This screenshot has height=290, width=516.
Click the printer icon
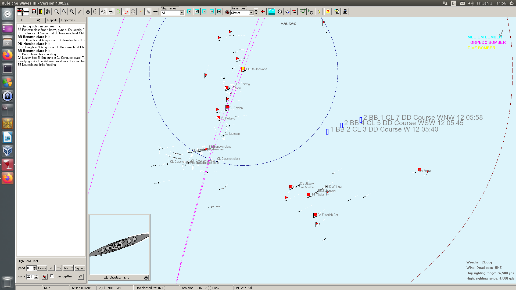coord(345,12)
